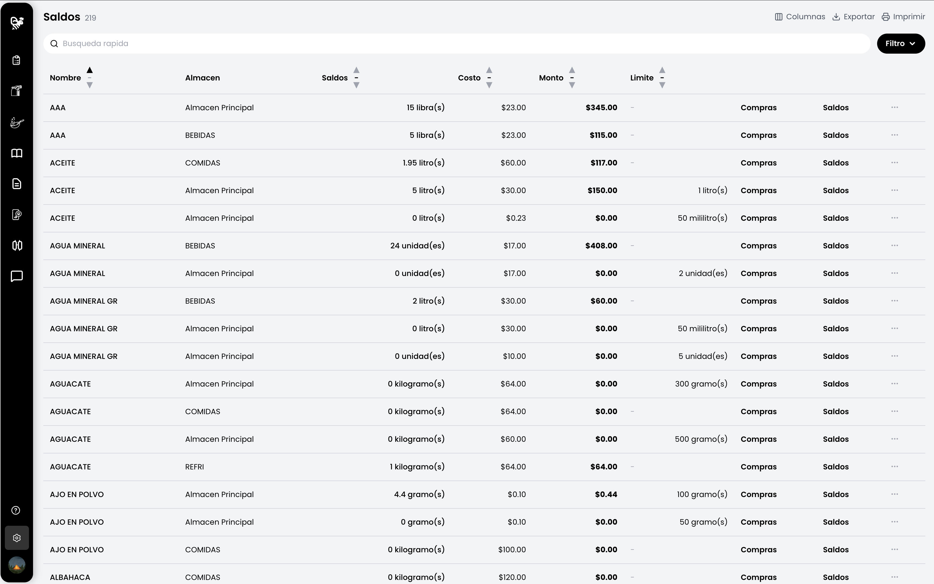Sort table by Nombre column arrows
Viewport: 934px width, 584px height.
(x=89, y=78)
